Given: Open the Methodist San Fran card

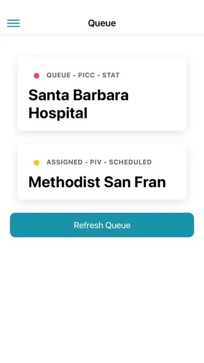Looking at the screenshot, I should coord(102,172).
